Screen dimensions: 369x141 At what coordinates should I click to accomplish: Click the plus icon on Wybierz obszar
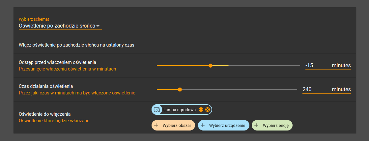tap(156, 125)
